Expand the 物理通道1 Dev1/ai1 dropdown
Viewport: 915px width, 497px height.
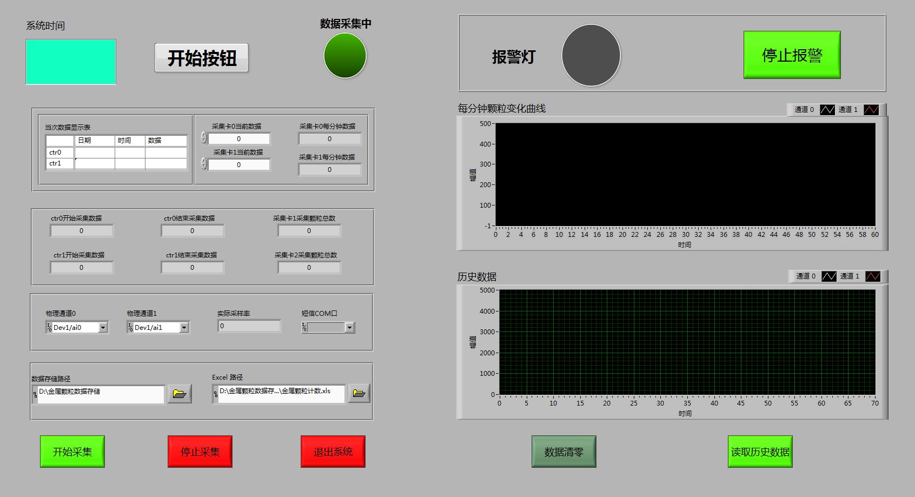184,328
